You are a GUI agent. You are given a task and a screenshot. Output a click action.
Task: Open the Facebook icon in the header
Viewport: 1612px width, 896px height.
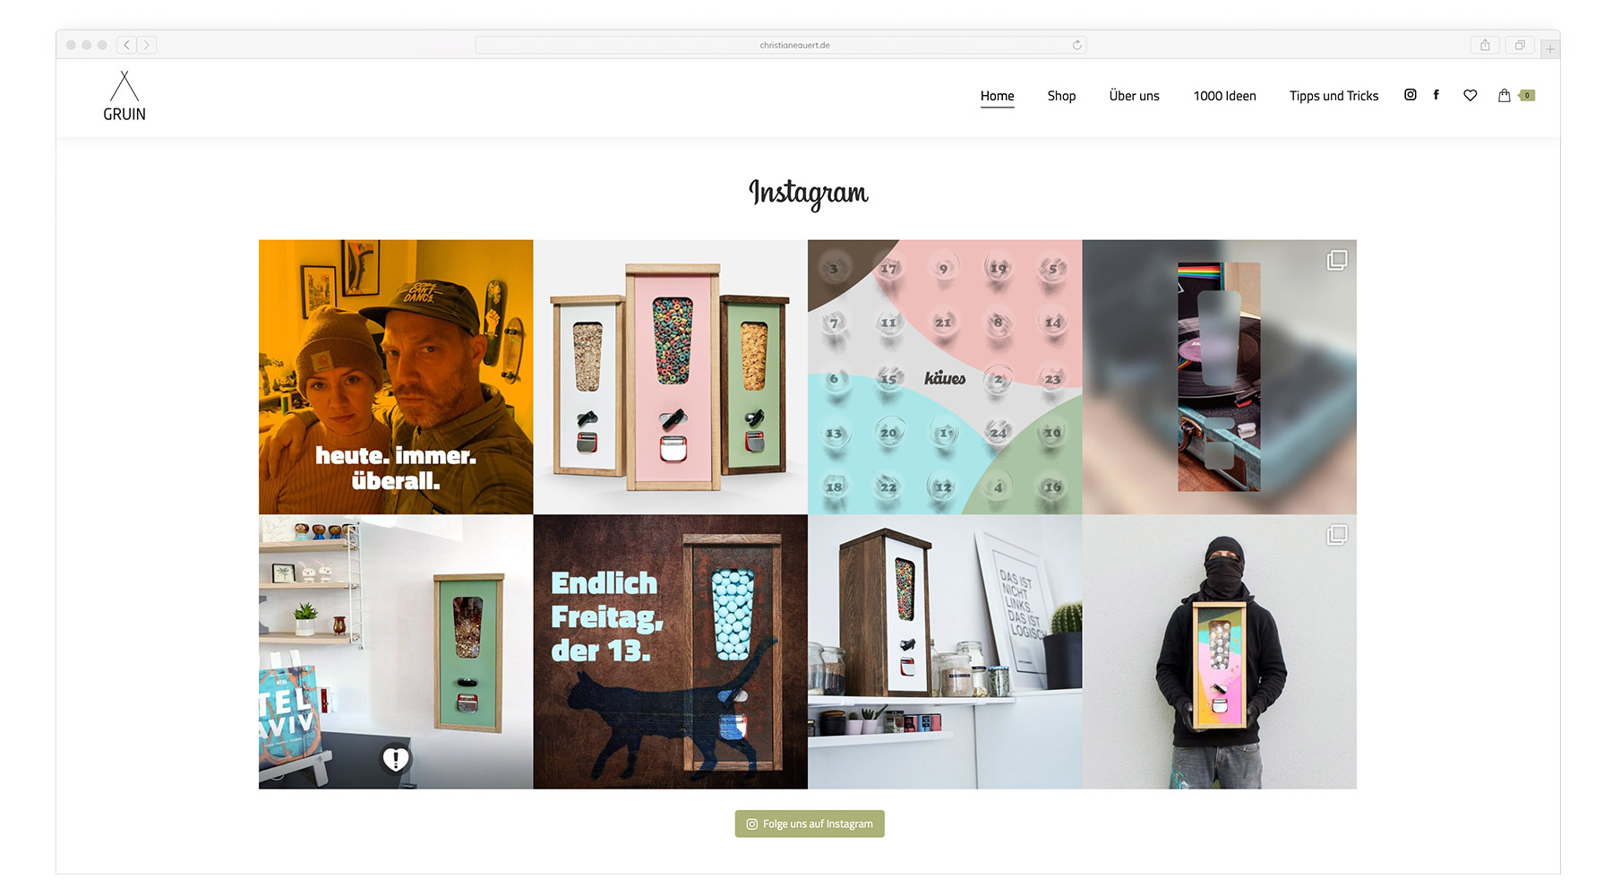click(1436, 95)
